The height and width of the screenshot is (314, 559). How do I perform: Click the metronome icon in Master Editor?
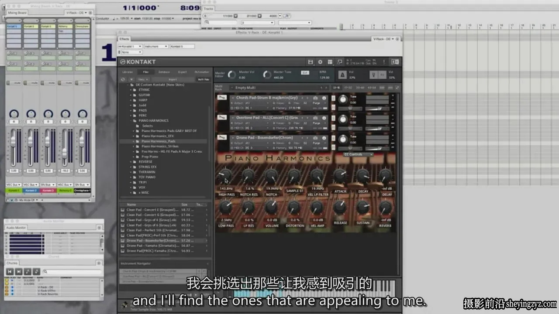[343, 75]
